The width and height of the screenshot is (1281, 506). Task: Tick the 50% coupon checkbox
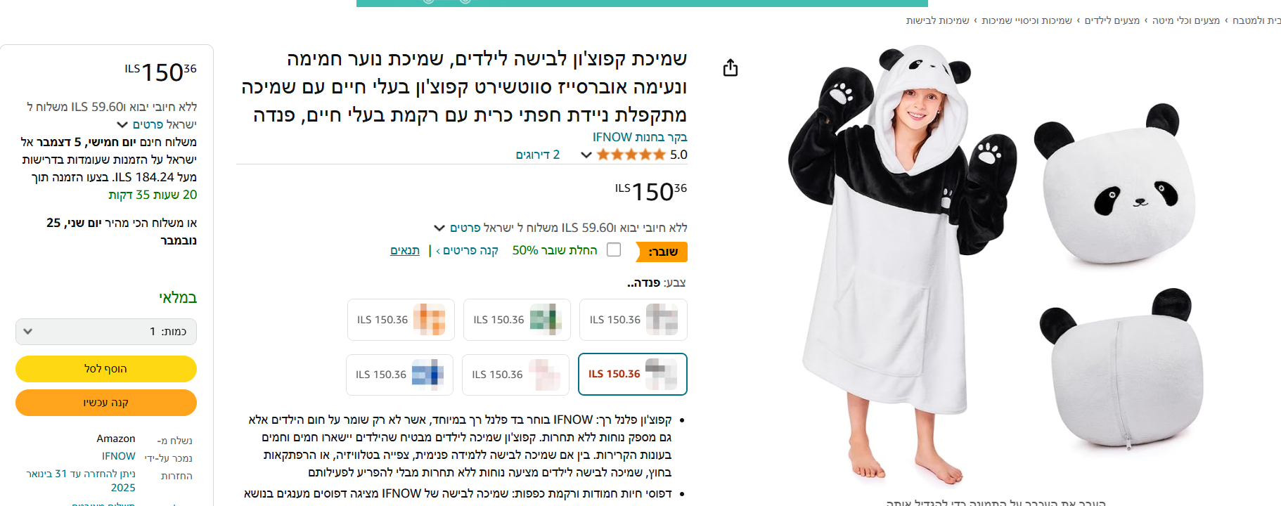(x=614, y=249)
